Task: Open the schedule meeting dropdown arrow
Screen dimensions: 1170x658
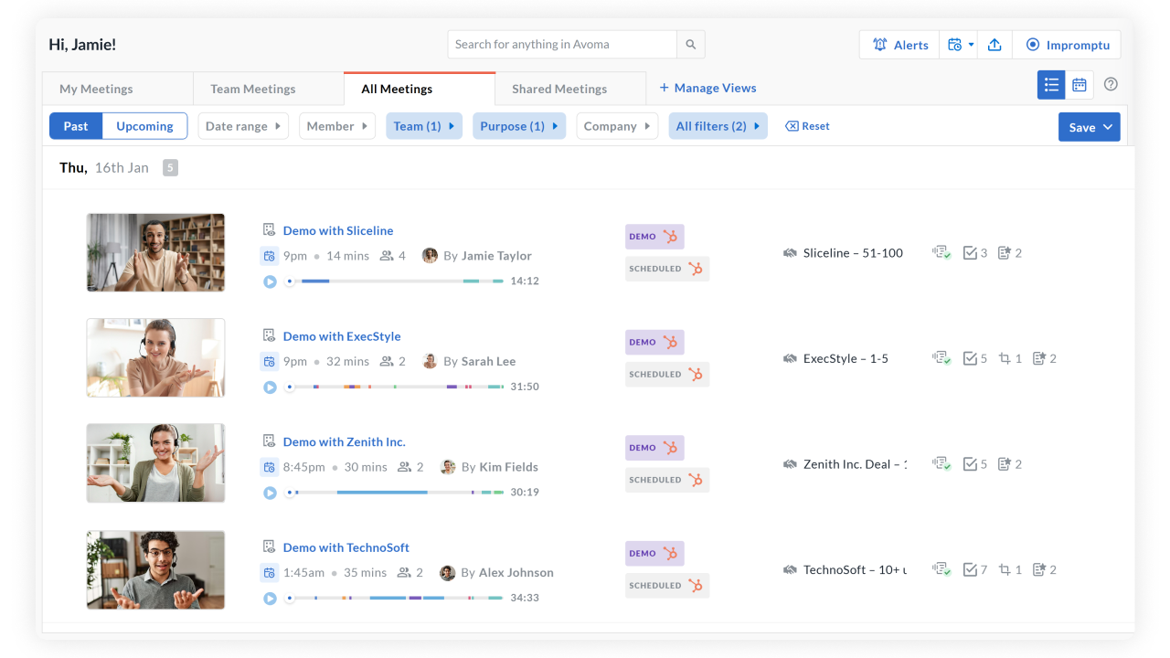Action: pyautogui.click(x=971, y=45)
